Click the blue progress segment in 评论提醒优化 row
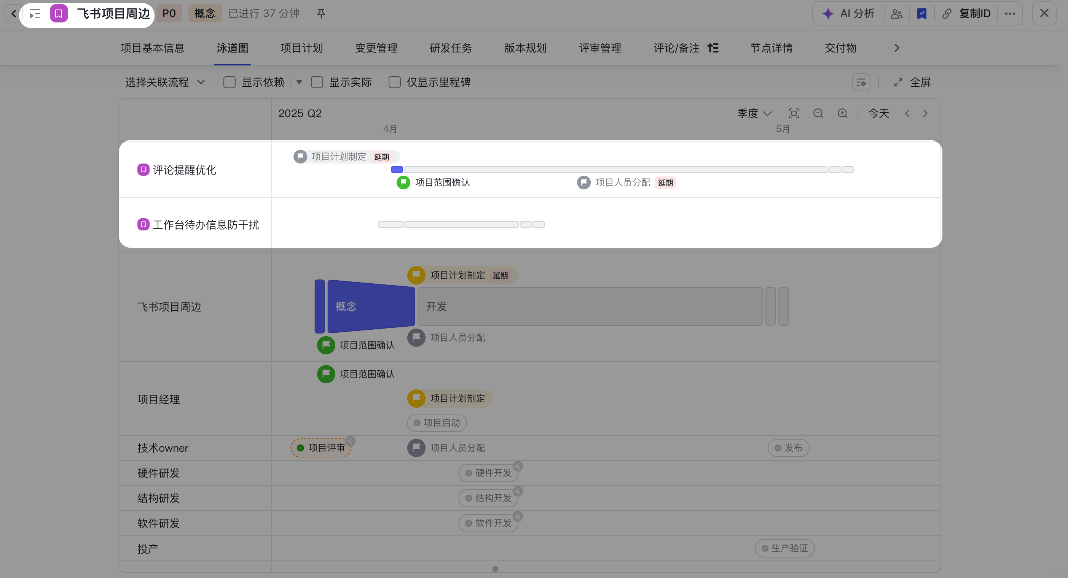This screenshot has width=1068, height=578. click(x=397, y=170)
